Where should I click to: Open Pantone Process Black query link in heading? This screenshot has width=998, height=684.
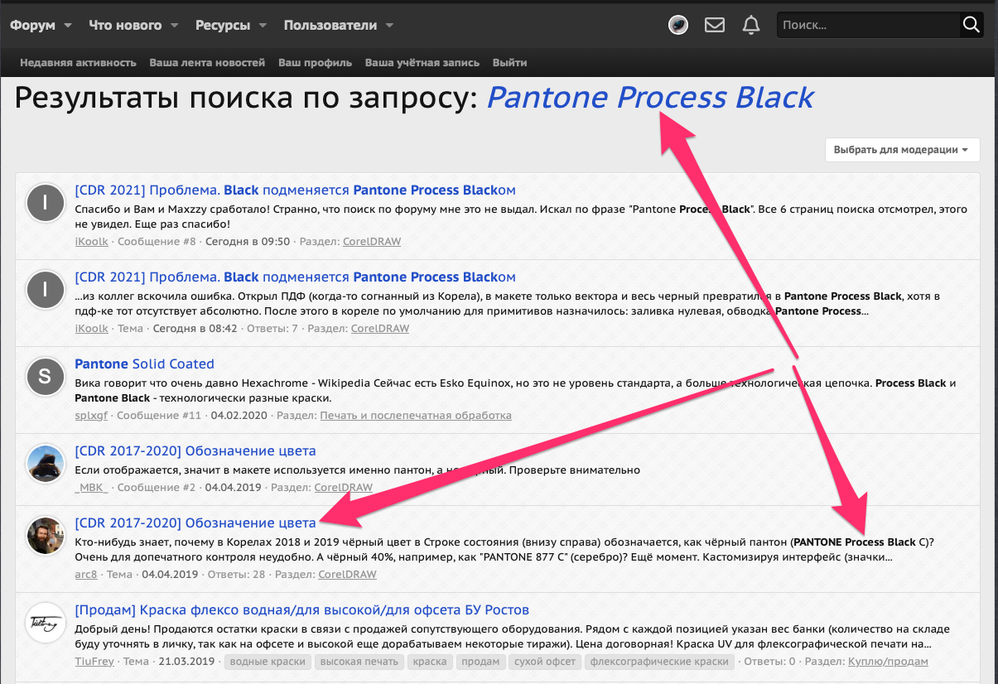click(x=650, y=98)
